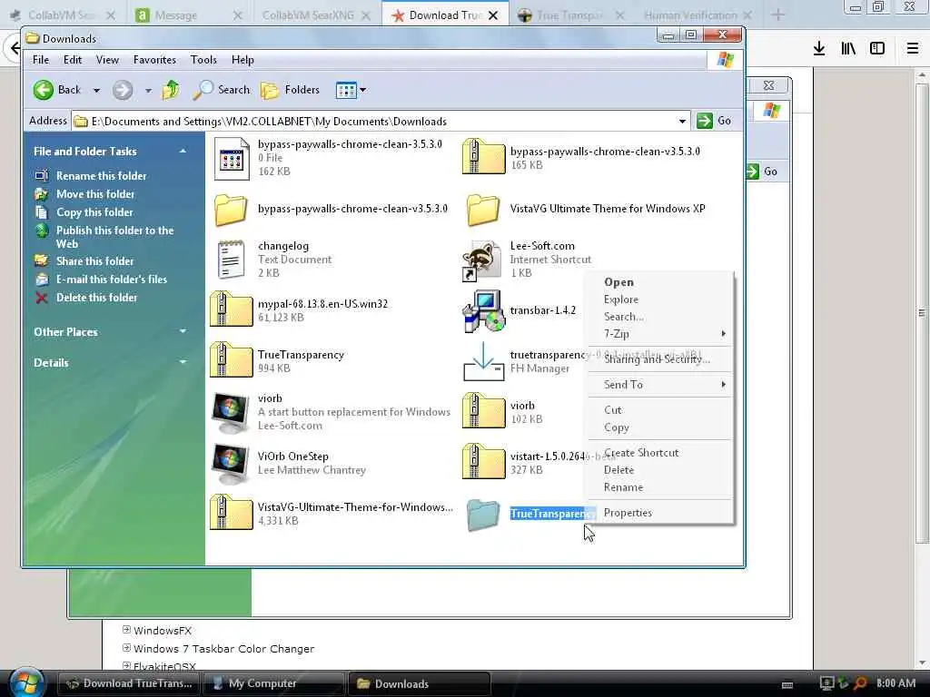The width and height of the screenshot is (930, 697).
Task: Select the bypass-paywalls-chrome-clean-v3.5.3.0 folder icon
Action: pyautogui.click(x=231, y=210)
